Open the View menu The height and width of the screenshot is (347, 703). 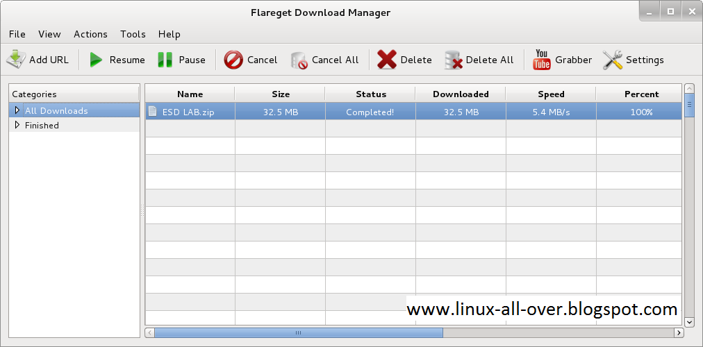(49, 34)
